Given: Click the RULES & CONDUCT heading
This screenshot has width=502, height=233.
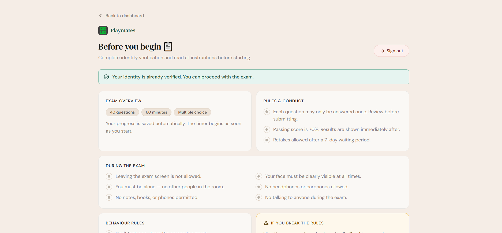Looking at the screenshot, I should (x=283, y=101).
